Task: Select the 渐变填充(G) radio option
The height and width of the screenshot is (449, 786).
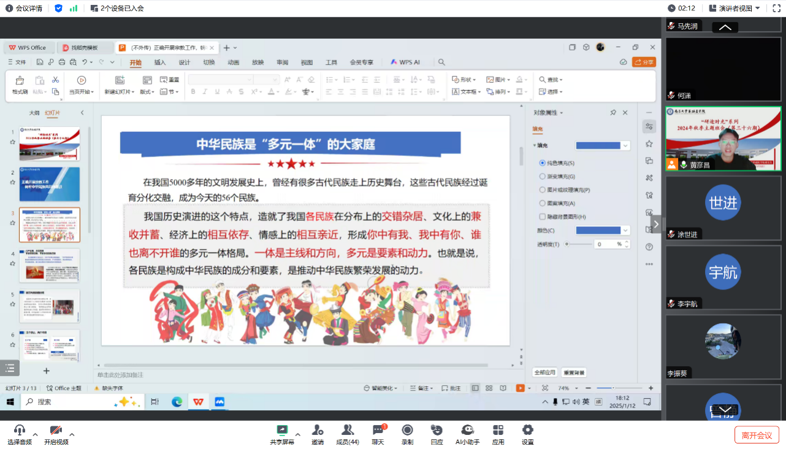Action: (542, 177)
